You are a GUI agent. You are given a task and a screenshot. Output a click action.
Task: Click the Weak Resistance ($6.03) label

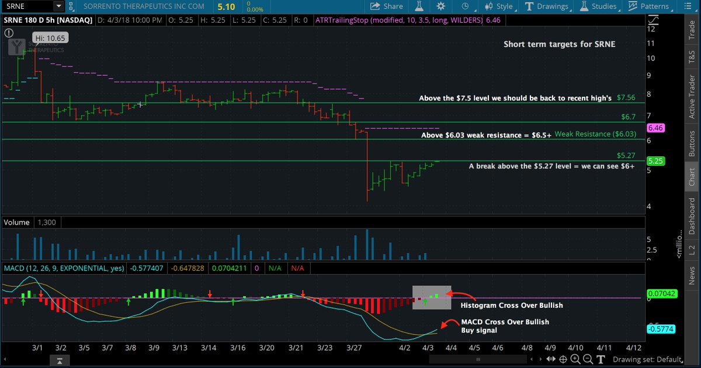(595, 134)
